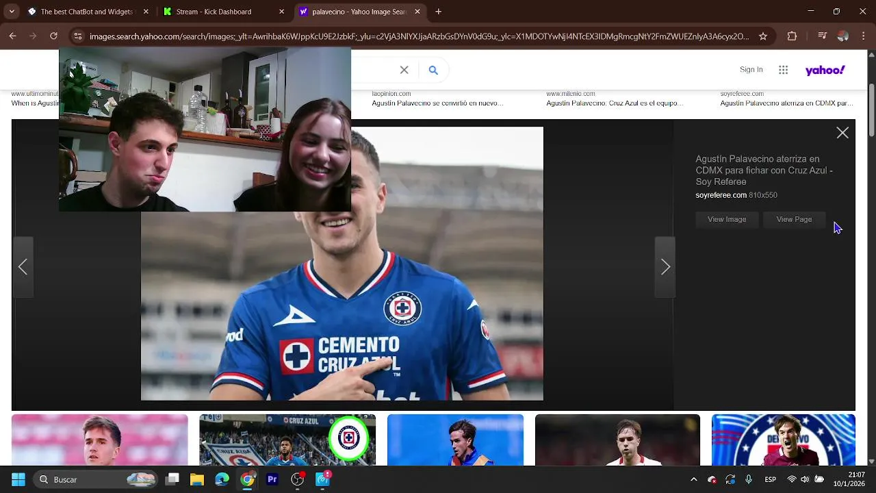Open thumbnail with Deportivo Cruz Azul logo backdrop
The image size is (876, 493).
point(783,440)
